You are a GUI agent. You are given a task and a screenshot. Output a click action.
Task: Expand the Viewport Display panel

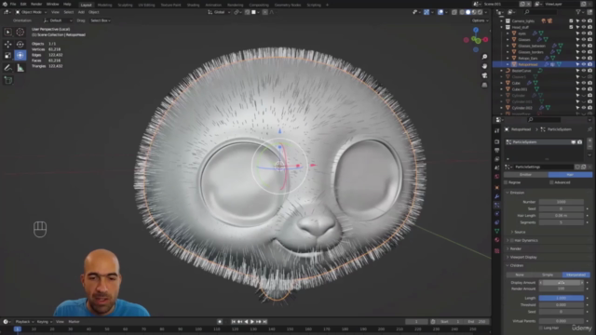[x=508, y=257]
